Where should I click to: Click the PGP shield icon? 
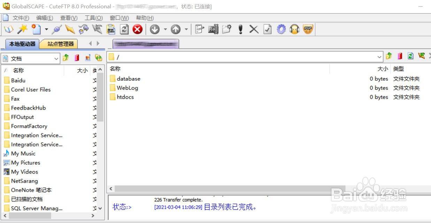click(308, 29)
